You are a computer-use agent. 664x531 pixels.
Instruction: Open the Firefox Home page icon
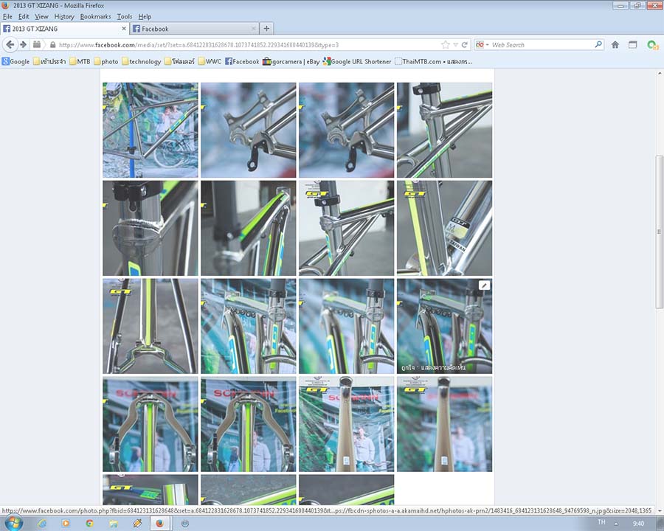pos(615,44)
